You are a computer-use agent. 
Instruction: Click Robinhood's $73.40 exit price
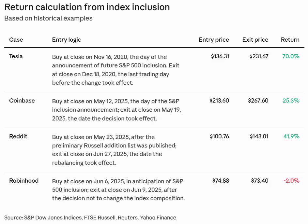[260, 181]
